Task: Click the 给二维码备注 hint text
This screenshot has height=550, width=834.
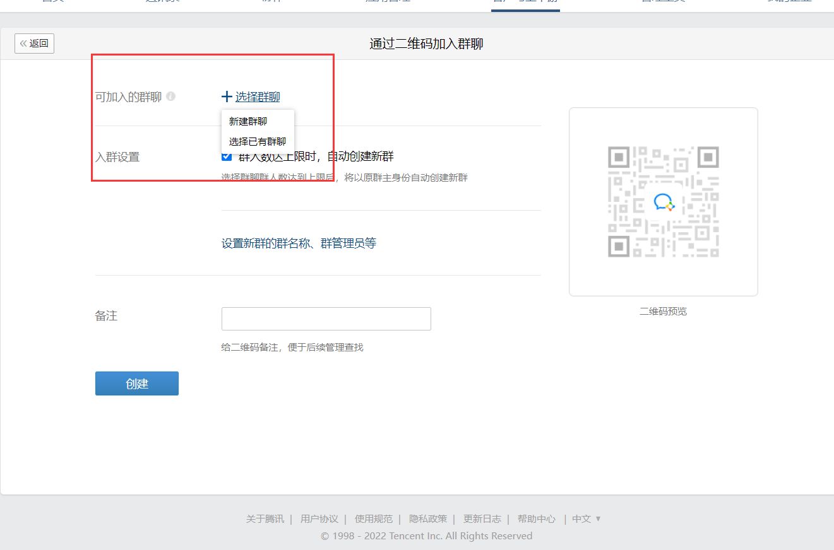Action: pos(292,347)
